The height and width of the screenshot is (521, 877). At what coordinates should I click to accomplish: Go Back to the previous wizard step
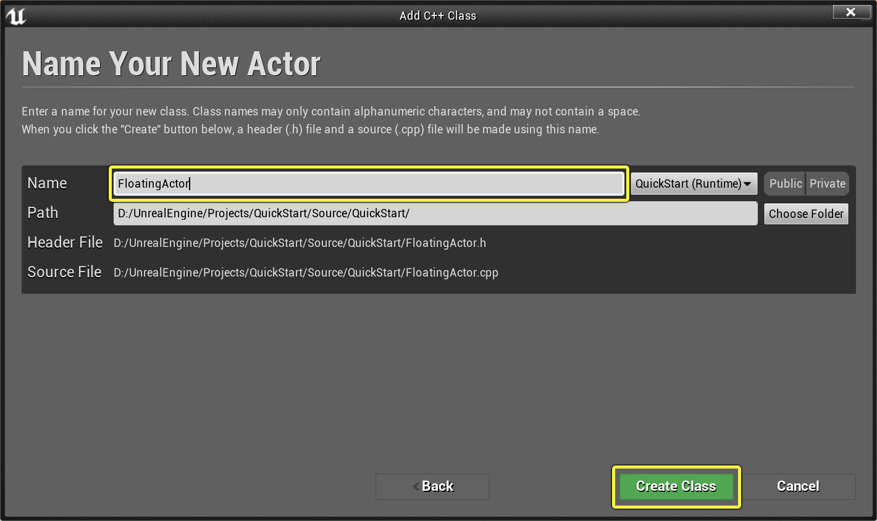pos(432,486)
